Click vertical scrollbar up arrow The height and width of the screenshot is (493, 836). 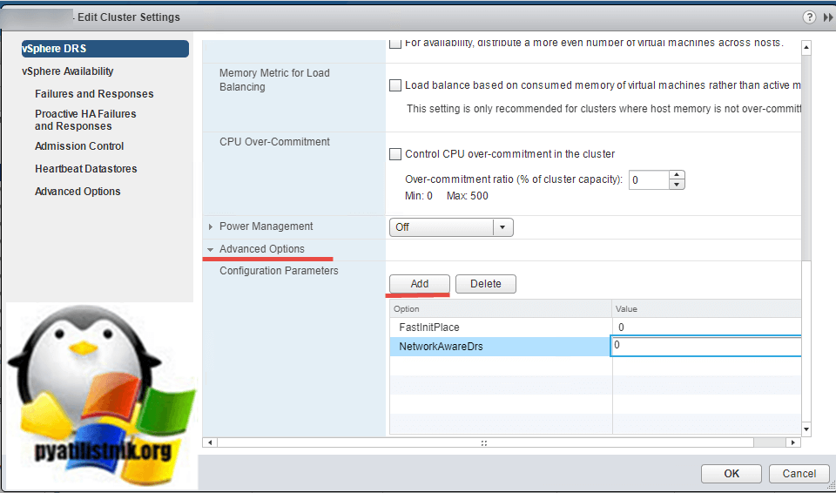tap(806, 48)
